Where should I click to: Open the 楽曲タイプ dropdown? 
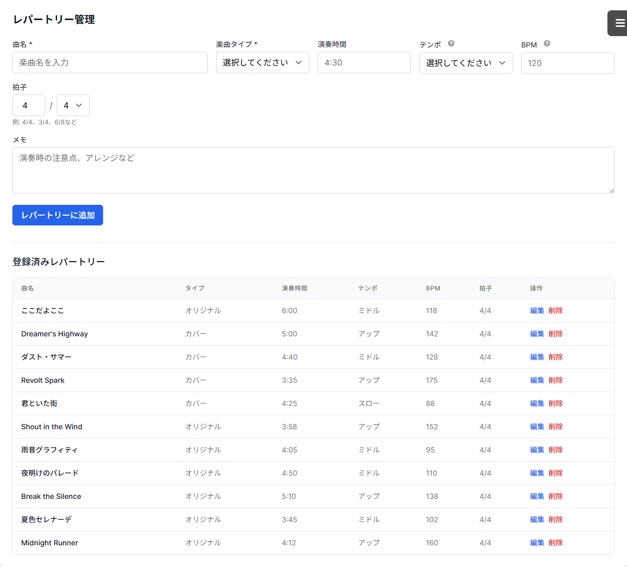click(x=262, y=62)
